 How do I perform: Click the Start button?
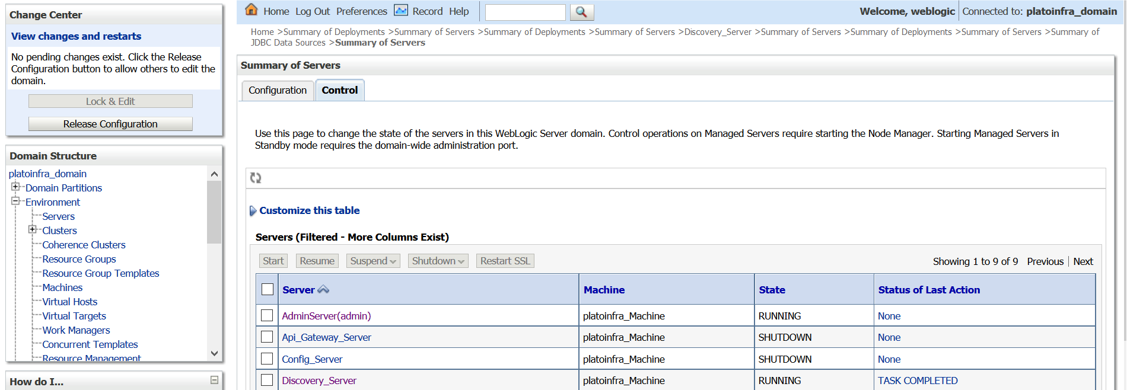tap(273, 261)
